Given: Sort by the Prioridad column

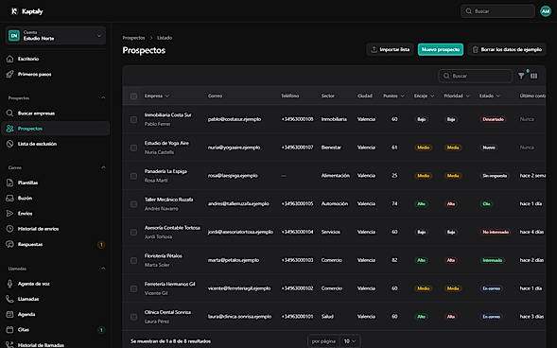Looking at the screenshot, I should click(457, 96).
